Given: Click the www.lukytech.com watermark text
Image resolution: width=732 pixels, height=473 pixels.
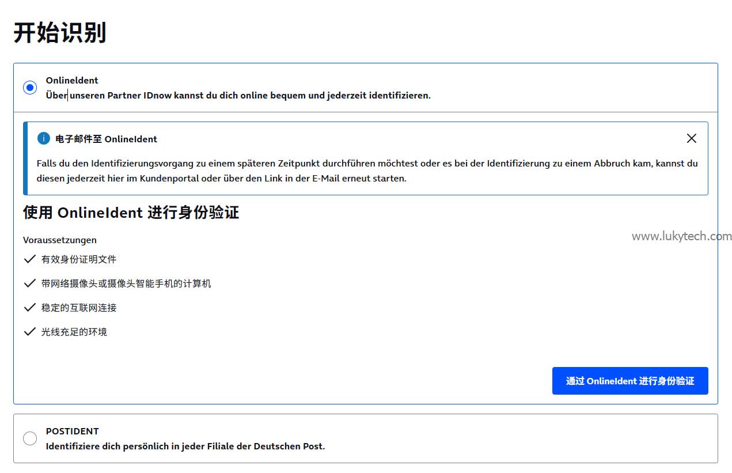Looking at the screenshot, I should (x=681, y=236).
